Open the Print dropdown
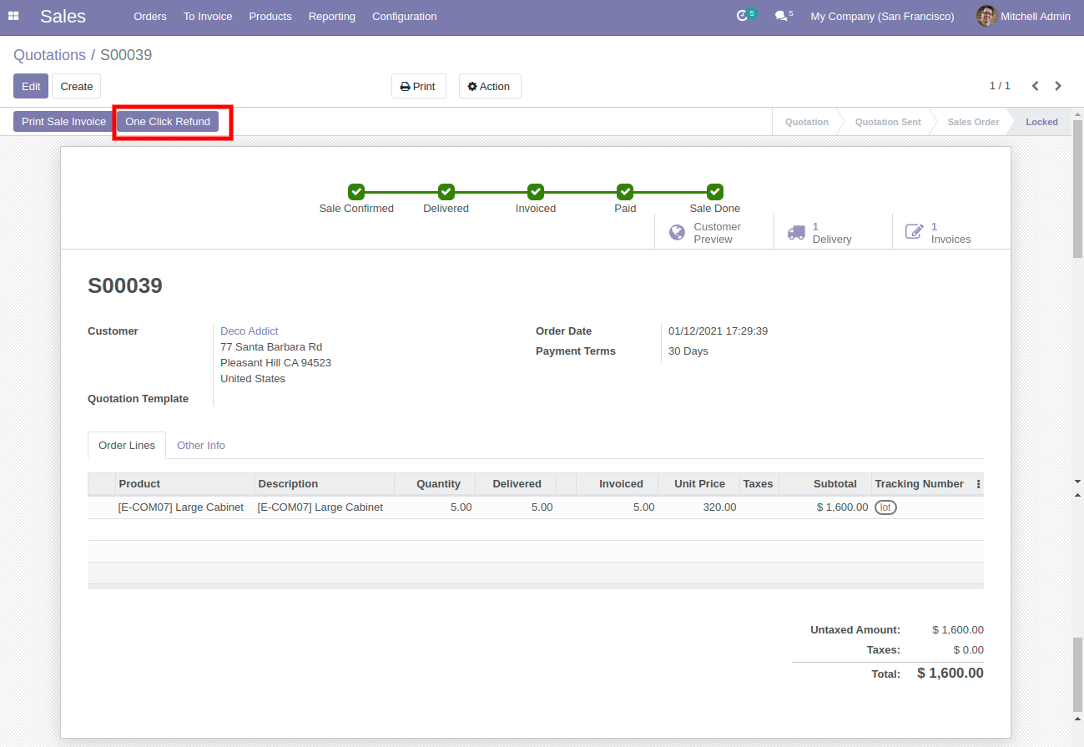Viewport: 1084px width, 747px height. click(x=418, y=86)
